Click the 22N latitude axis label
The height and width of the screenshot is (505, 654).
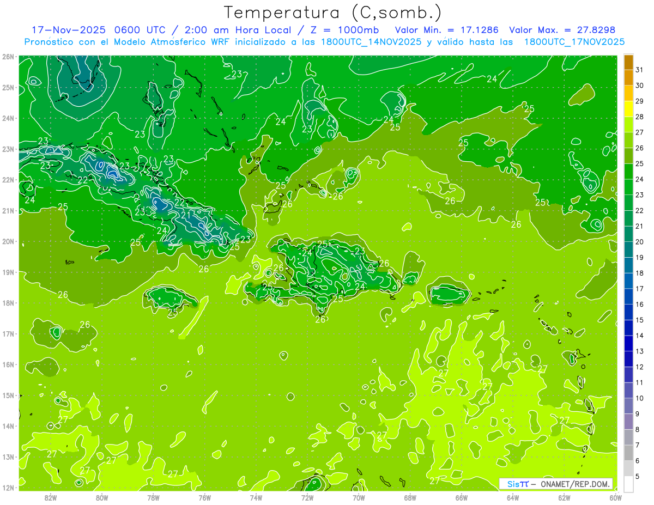tap(8, 180)
